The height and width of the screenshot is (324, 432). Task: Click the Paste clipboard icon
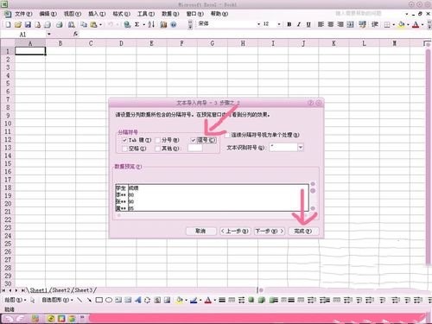click(93, 25)
